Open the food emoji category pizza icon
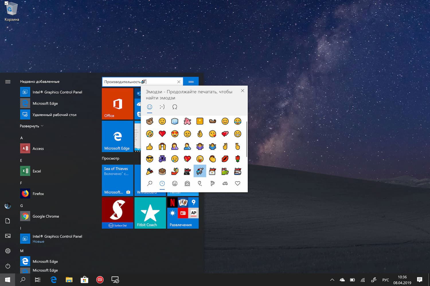430x286 pixels. (212, 184)
